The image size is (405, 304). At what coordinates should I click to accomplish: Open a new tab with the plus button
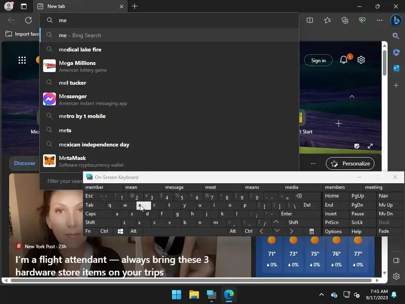coord(134,6)
